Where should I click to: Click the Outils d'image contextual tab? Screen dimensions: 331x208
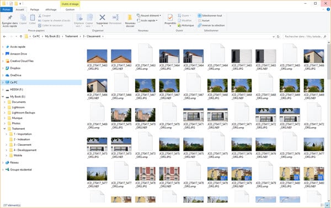click(x=70, y=4)
